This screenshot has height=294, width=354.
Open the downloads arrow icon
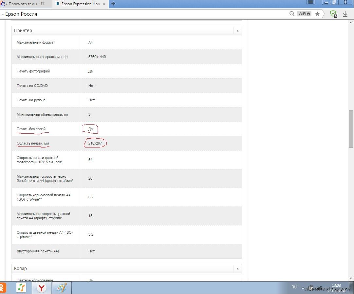coord(345,14)
